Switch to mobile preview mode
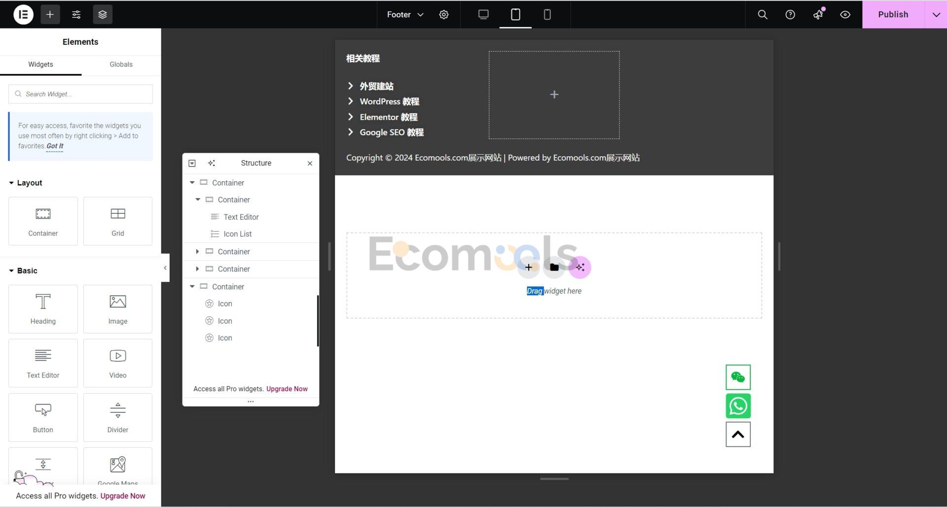 pyautogui.click(x=547, y=14)
